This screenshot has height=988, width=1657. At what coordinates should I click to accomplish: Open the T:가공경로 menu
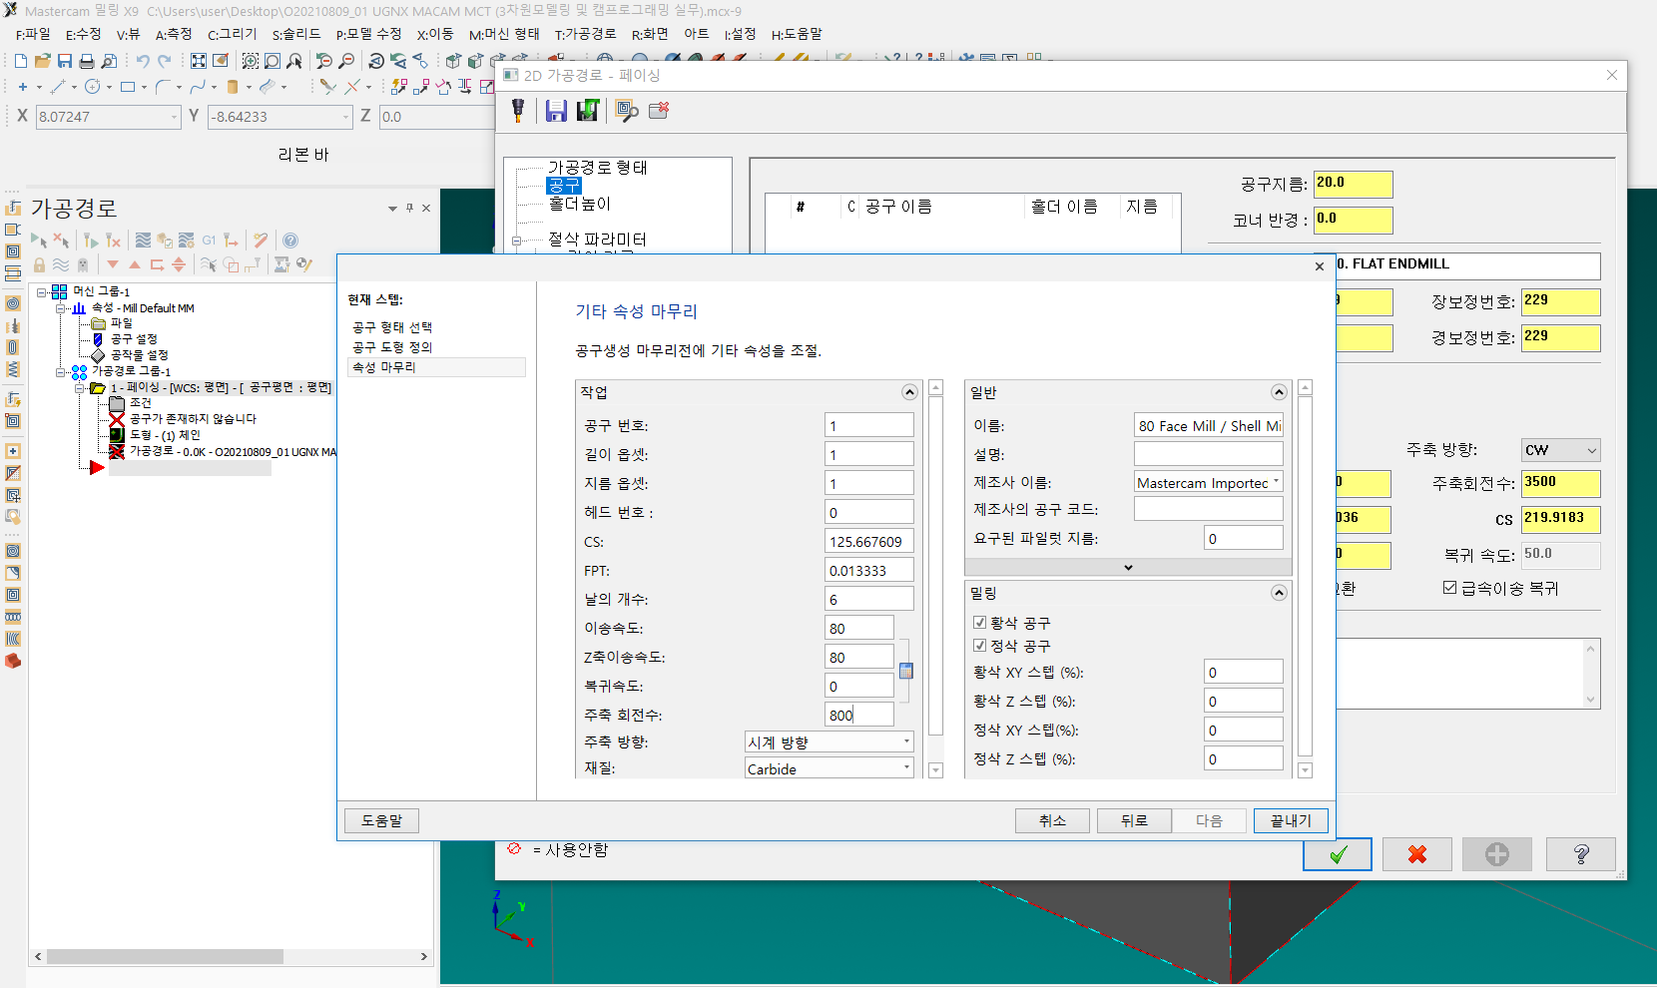[x=585, y=34]
